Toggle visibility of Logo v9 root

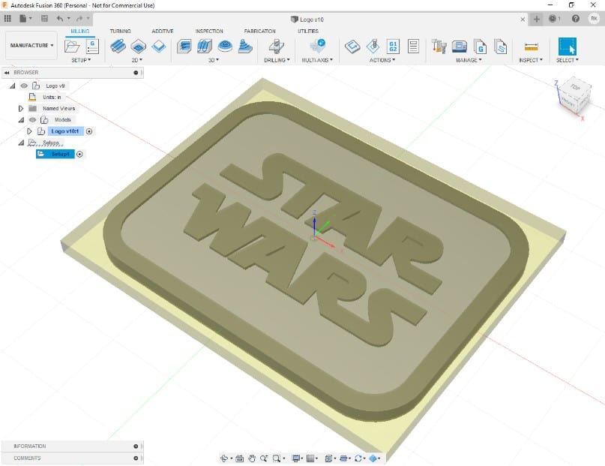pos(24,86)
